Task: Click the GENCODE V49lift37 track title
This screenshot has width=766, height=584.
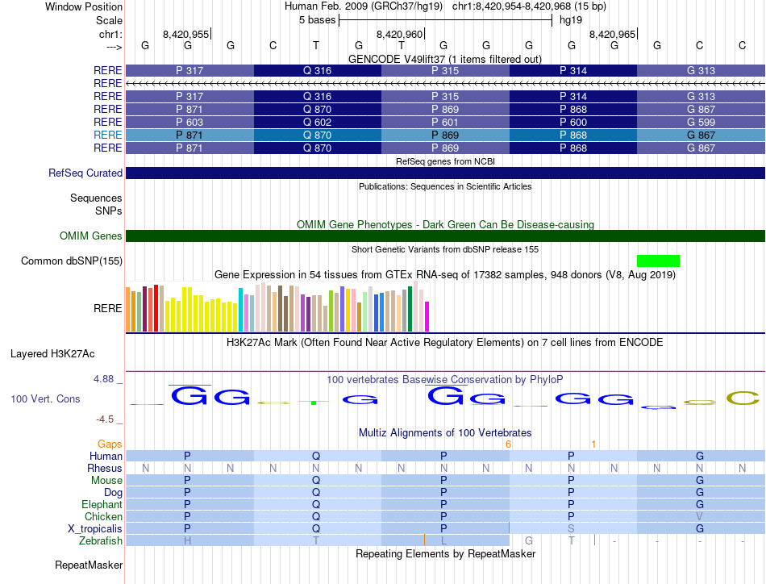Action: (x=445, y=59)
